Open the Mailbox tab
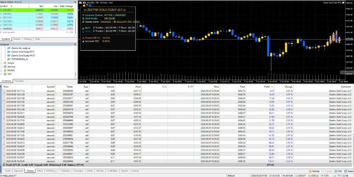Image resolution: width=354 pixels, height=177 pixels. coord(51,171)
